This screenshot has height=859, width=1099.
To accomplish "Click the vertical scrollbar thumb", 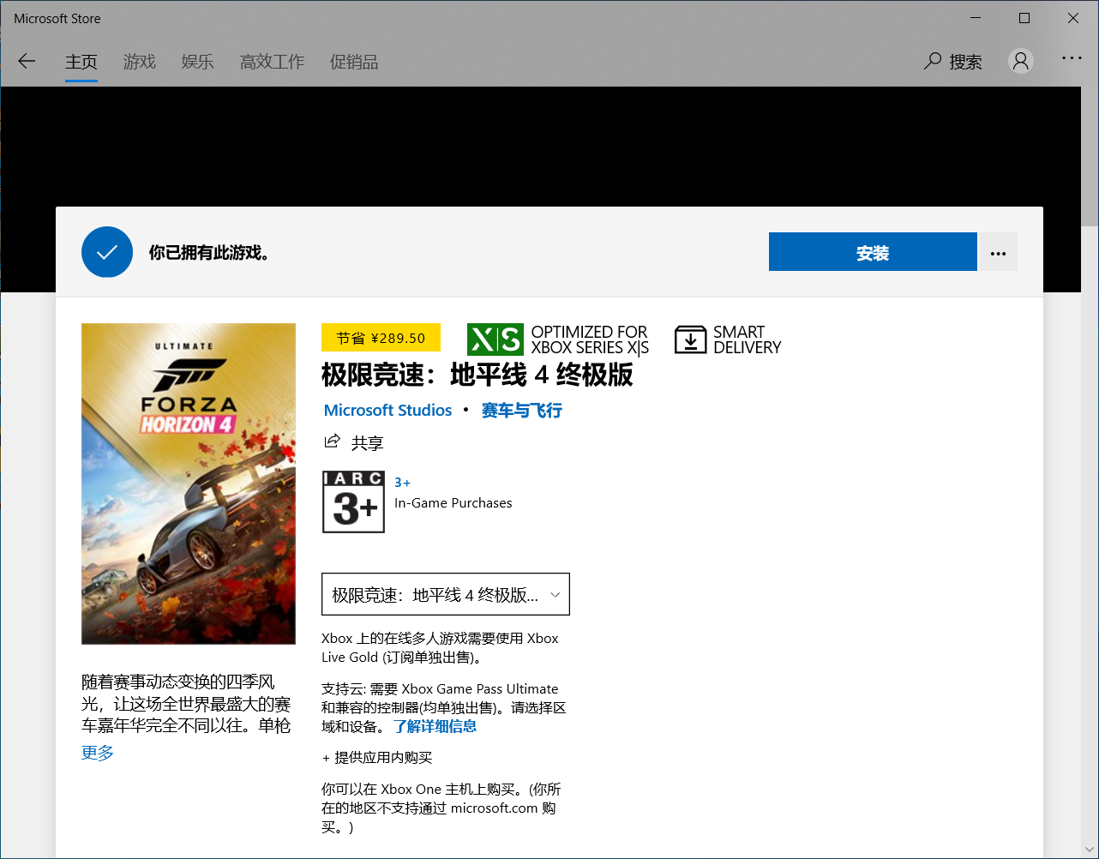I will coord(1090,156).
